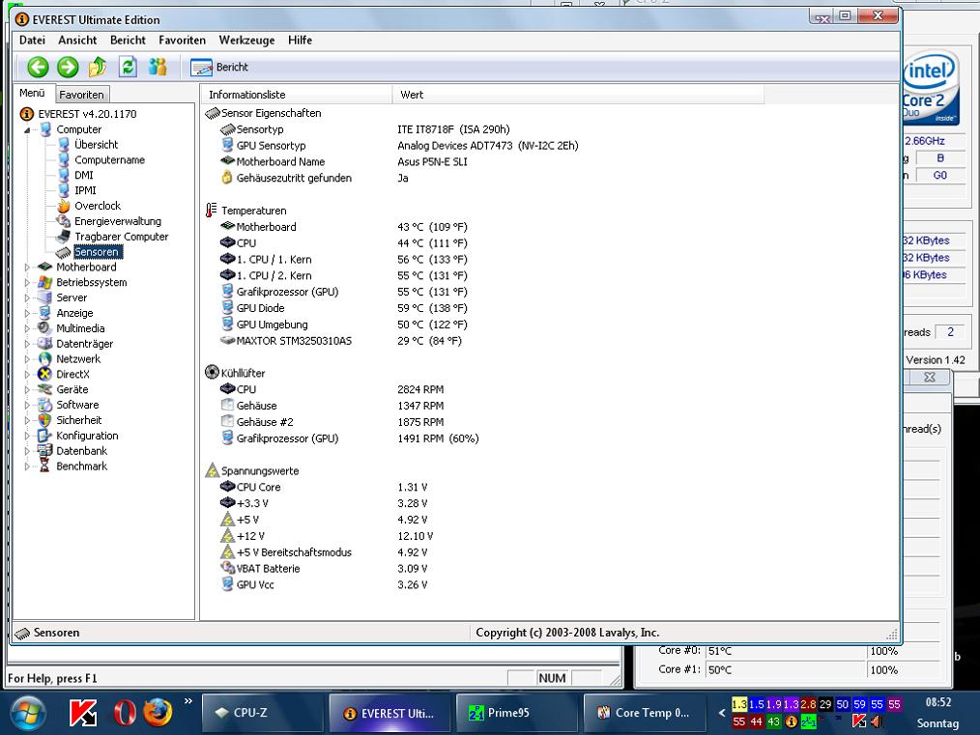Select the MAXTOR STM3250310AS temperature row
Viewport: 980px width, 735px height.
(341, 341)
